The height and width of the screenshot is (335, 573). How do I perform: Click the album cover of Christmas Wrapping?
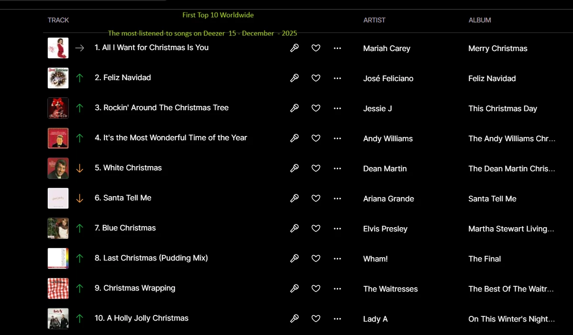tap(58, 288)
